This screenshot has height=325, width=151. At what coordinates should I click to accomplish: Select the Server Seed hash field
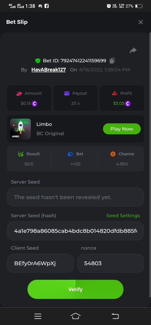point(75,231)
